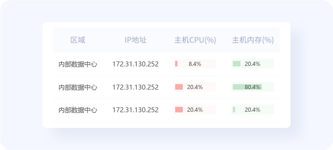Screen dimensions: 333x150
Task: Click the green fill of first row's memory bar
Action: [237, 64]
